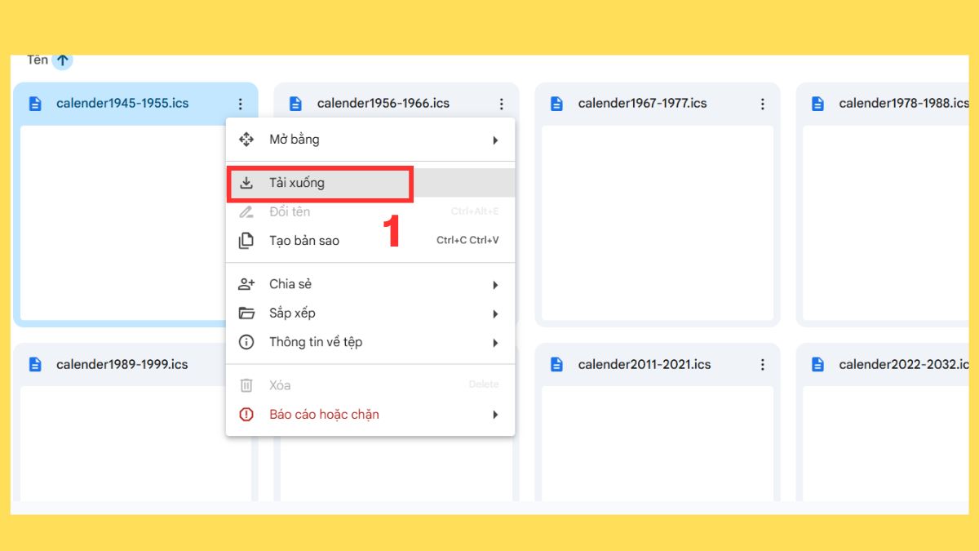This screenshot has width=979, height=551.
Task: Click the calender1967-1977.ics preview thumbnail
Action: pyautogui.click(x=658, y=223)
